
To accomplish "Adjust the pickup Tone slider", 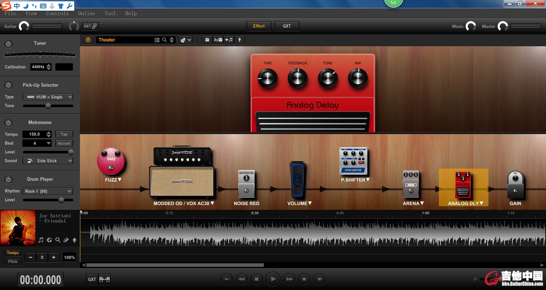I will [x=48, y=106].
